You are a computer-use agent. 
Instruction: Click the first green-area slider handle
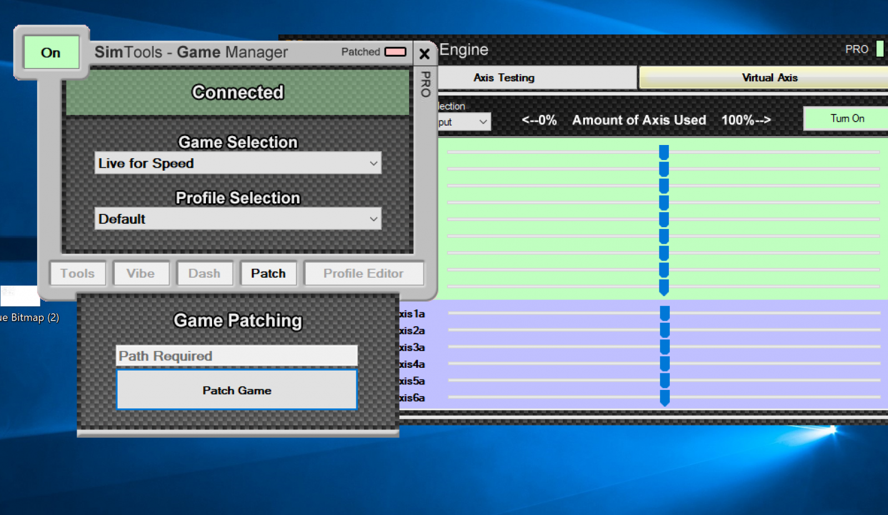click(x=664, y=152)
